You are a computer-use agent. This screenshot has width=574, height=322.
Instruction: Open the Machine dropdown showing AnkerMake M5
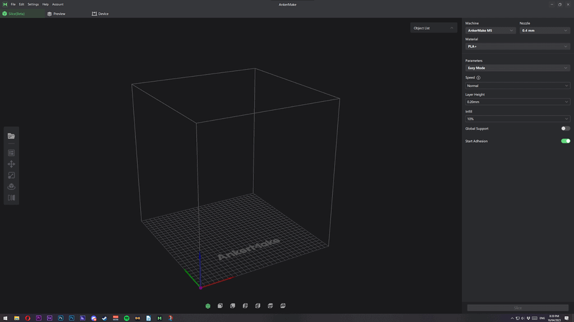coord(490,31)
